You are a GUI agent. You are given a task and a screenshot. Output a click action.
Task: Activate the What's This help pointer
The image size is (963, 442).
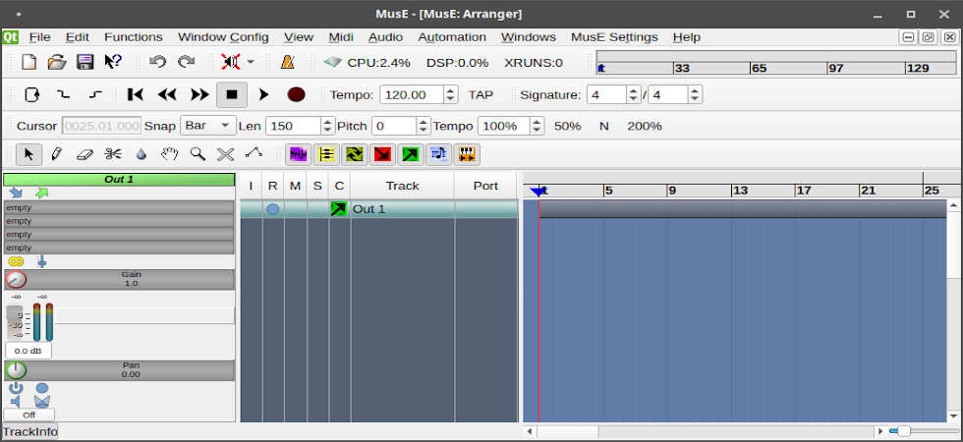113,62
